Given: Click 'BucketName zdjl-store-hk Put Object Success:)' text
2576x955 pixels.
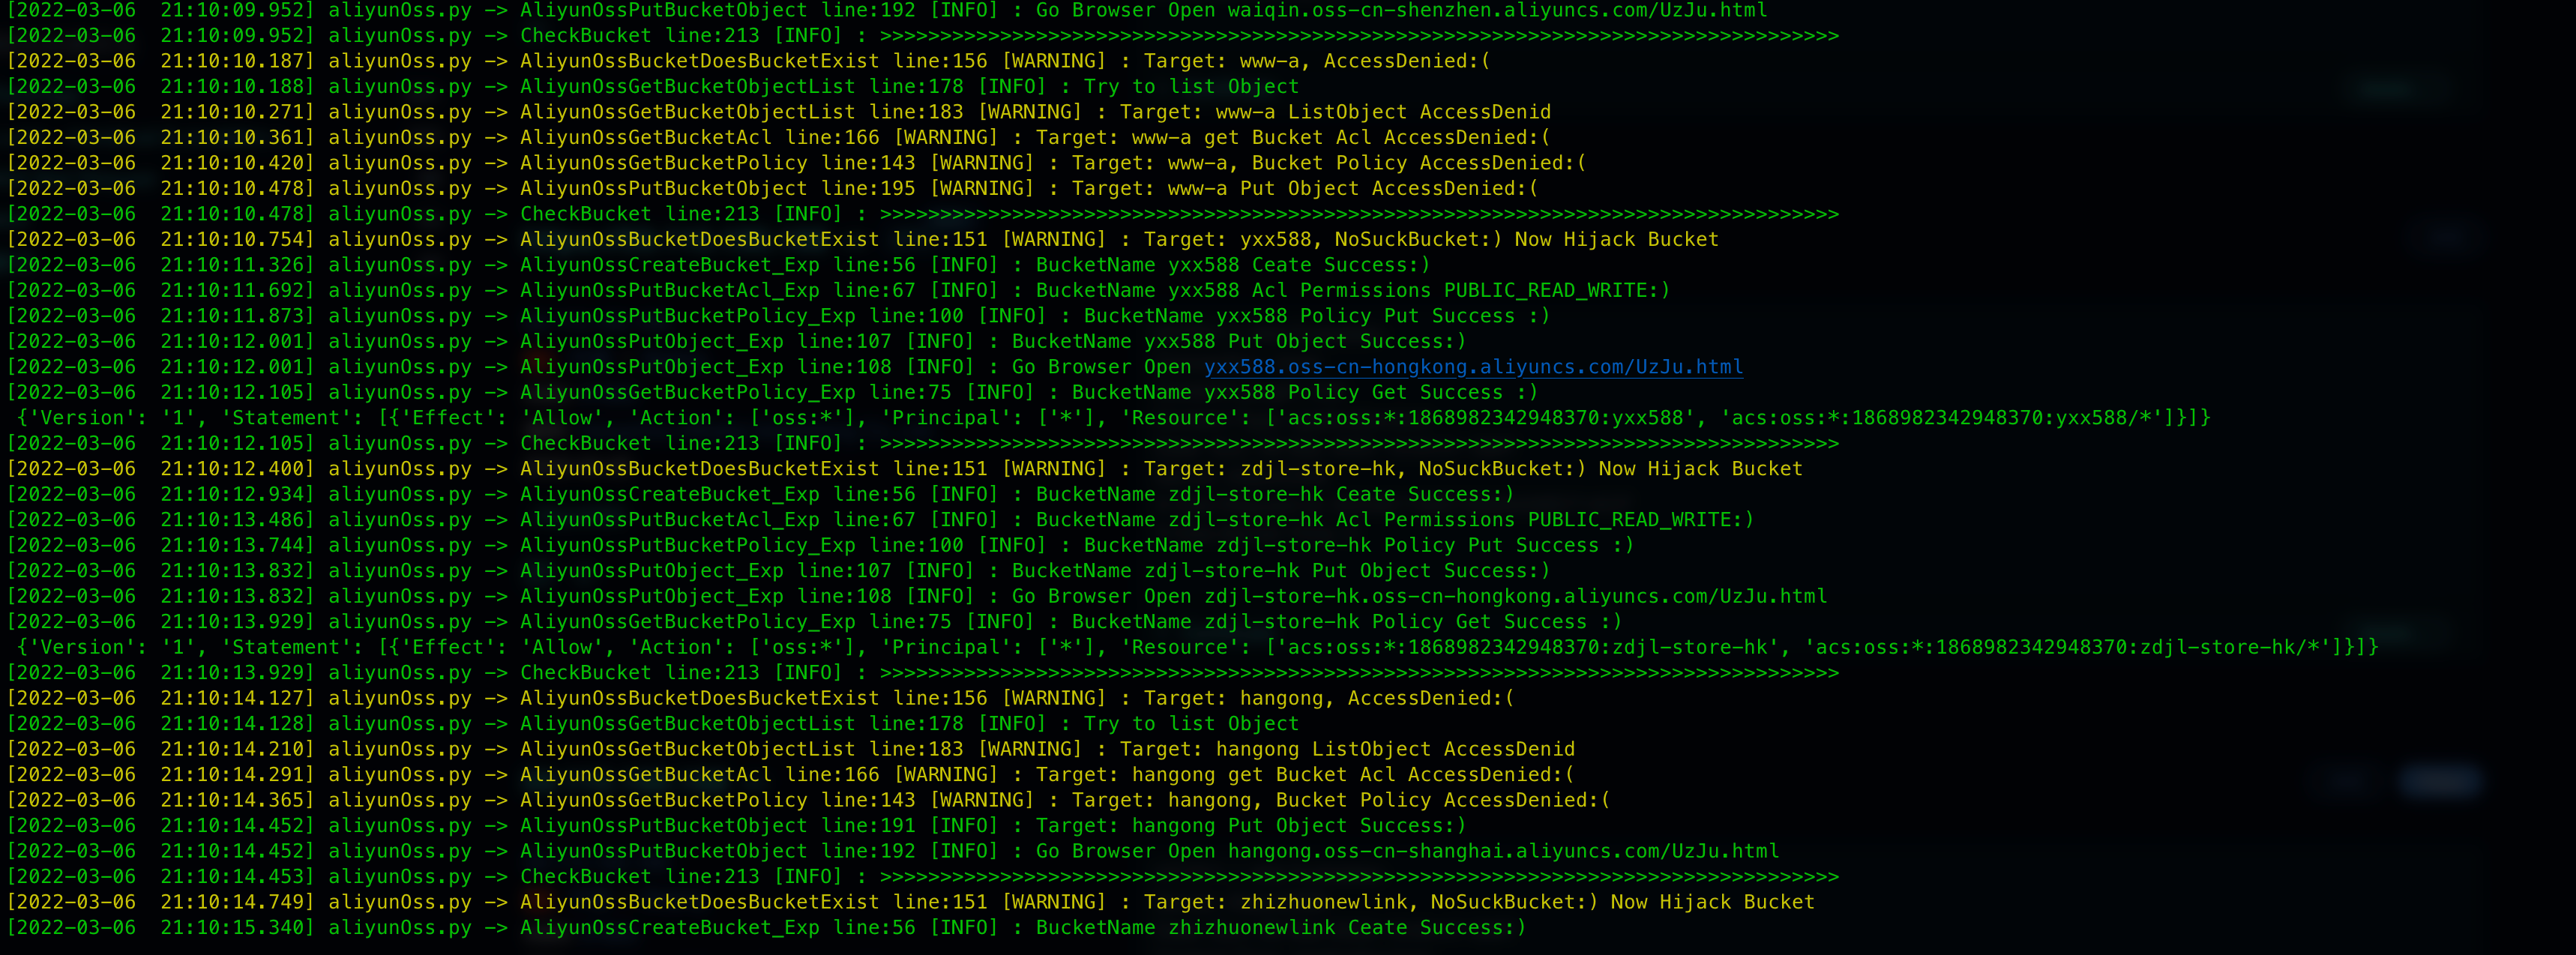Looking at the screenshot, I should (1280, 571).
